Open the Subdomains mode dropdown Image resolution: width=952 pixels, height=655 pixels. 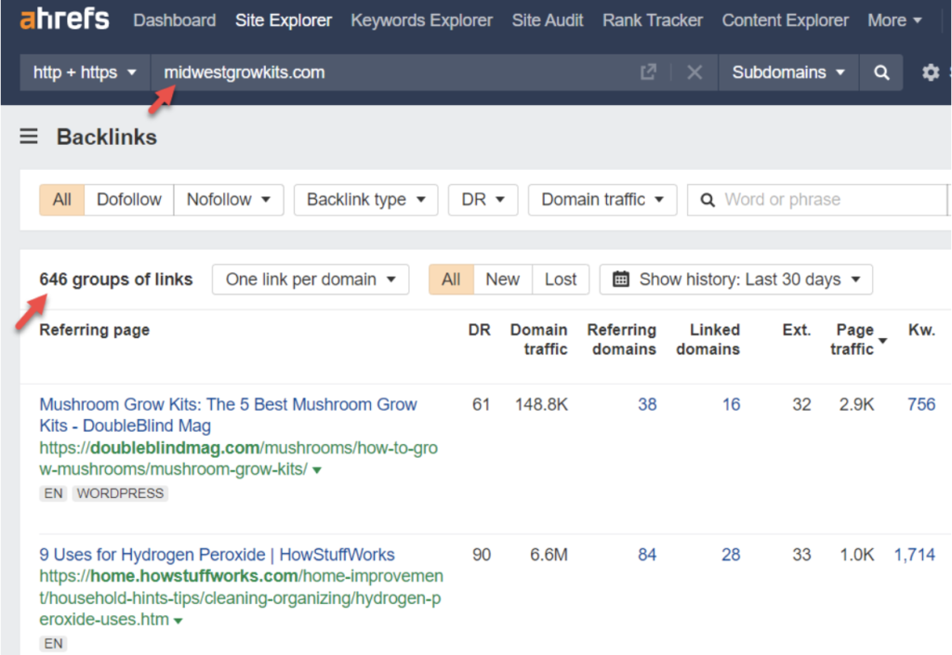point(788,72)
